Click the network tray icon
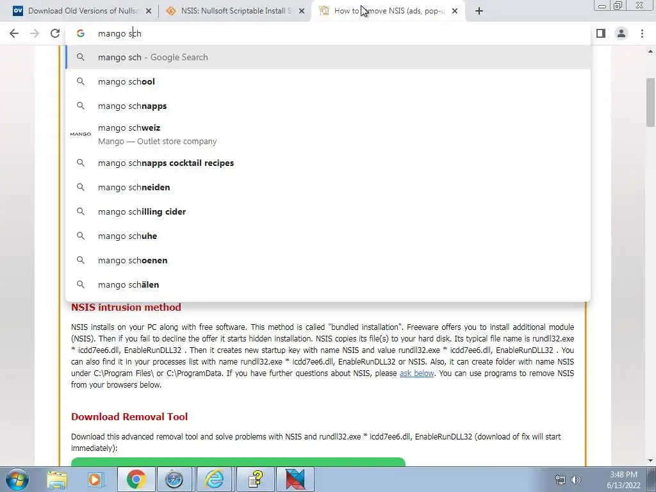Screen dimensions: 656x492 [560, 480]
